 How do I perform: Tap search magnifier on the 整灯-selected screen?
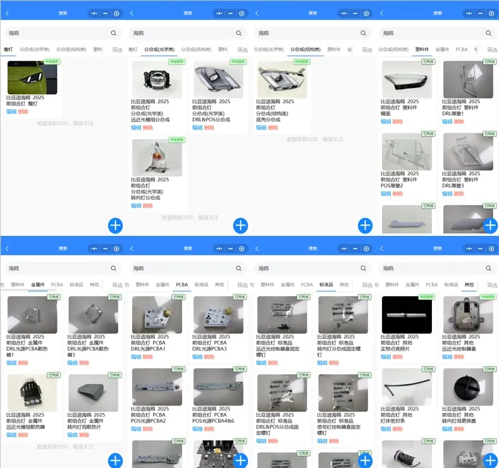pos(114,33)
